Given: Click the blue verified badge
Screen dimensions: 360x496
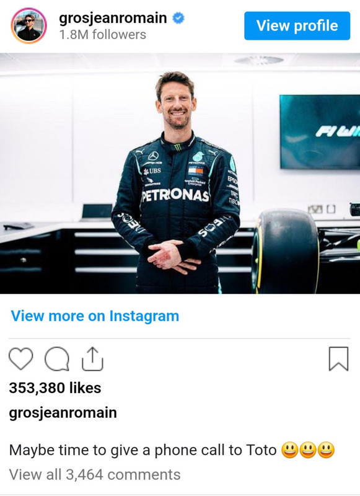Looking at the screenshot, I should [x=178, y=18].
